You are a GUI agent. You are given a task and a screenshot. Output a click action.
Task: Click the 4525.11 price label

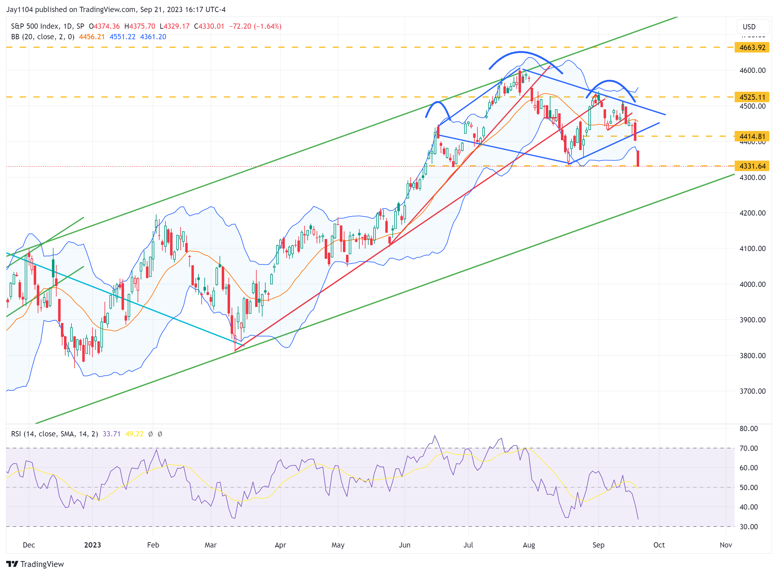(x=752, y=97)
